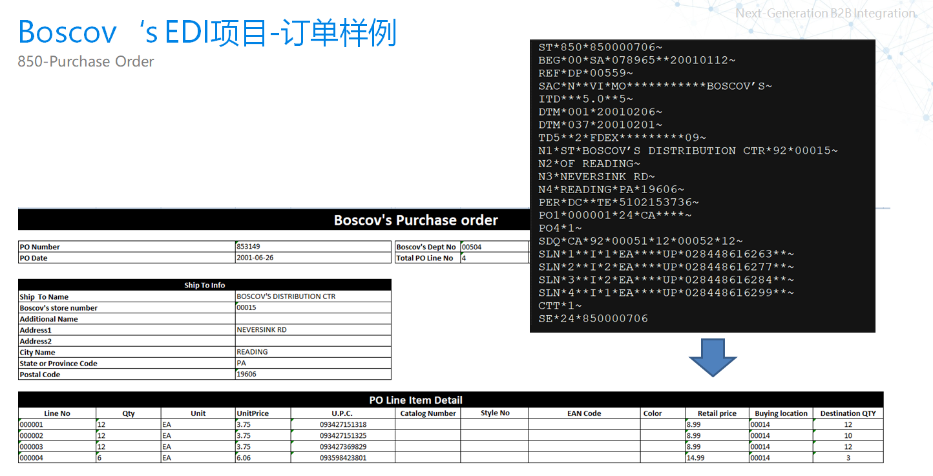Click the EDI line "REF*DP*00559~"
The width and height of the screenshot is (933, 476).
coord(586,73)
